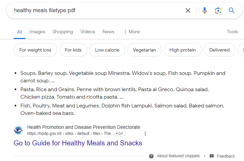The width and height of the screenshot is (244, 161).
Task: Switch to the Videos tab
Action: [x=88, y=32]
